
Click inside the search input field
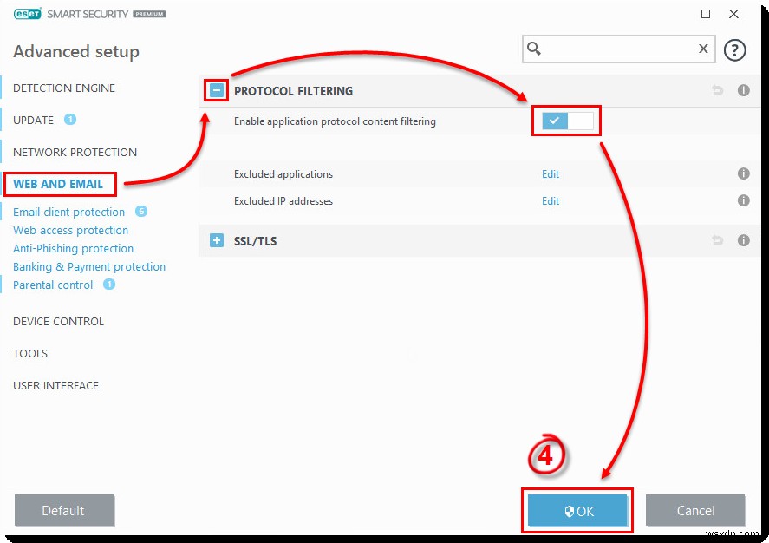pyautogui.click(x=616, y=49)
